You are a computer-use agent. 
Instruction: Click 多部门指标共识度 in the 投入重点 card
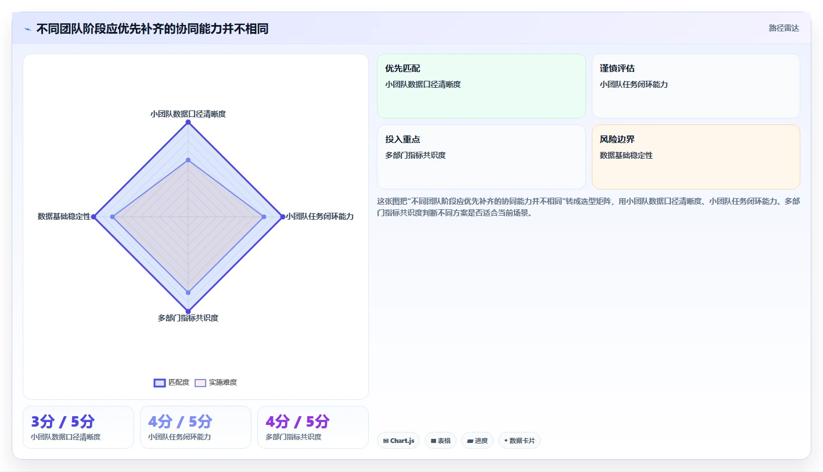click(415, 155)
